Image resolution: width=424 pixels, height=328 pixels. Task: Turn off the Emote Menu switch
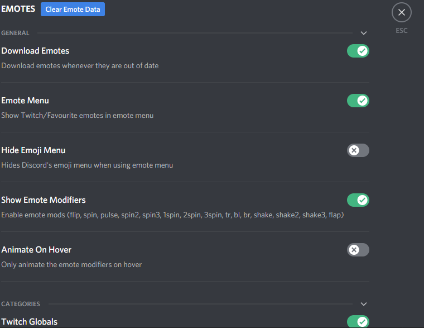(358, 101)
